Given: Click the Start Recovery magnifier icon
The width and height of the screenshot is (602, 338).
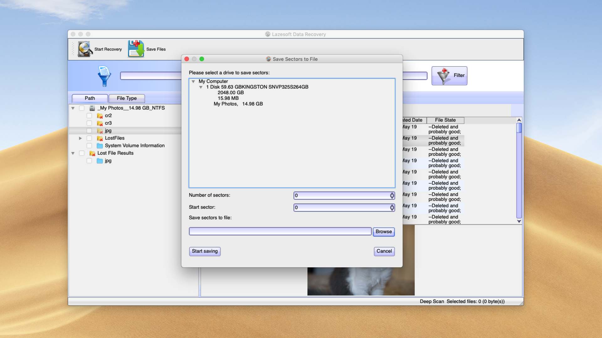Looking at the screenshot, I should click(85, 49).
